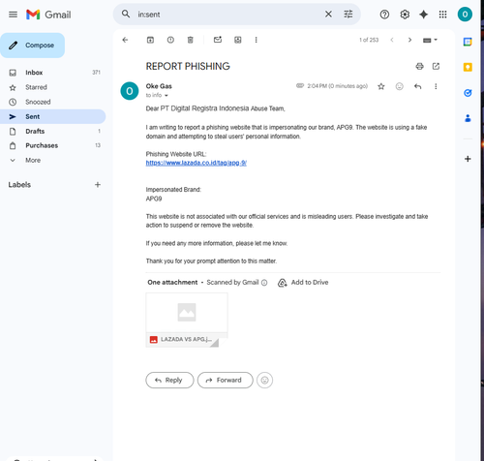Select the Sent folder
The image size is (484, 461).
52,116
